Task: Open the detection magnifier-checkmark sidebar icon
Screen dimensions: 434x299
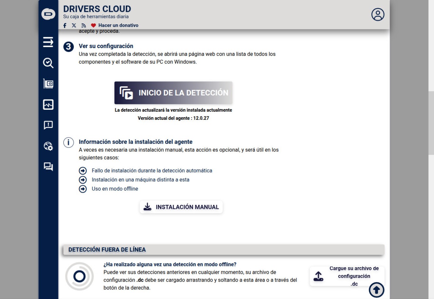Action: tap(48, 63)
